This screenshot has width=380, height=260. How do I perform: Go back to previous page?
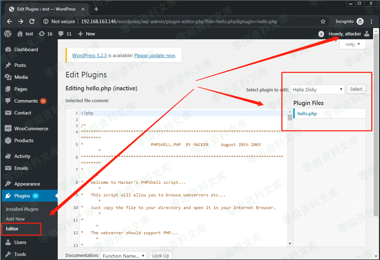[9, 21]
